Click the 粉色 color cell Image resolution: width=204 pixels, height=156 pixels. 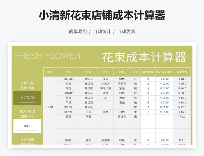(122, 140)
